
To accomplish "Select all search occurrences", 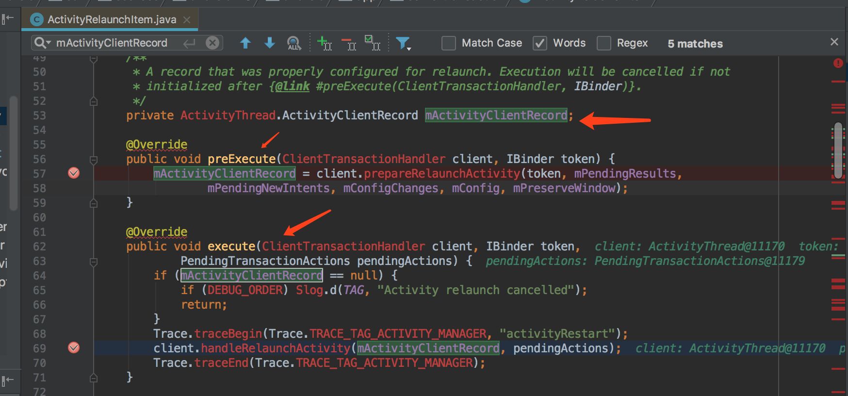I will click(373, 43).
